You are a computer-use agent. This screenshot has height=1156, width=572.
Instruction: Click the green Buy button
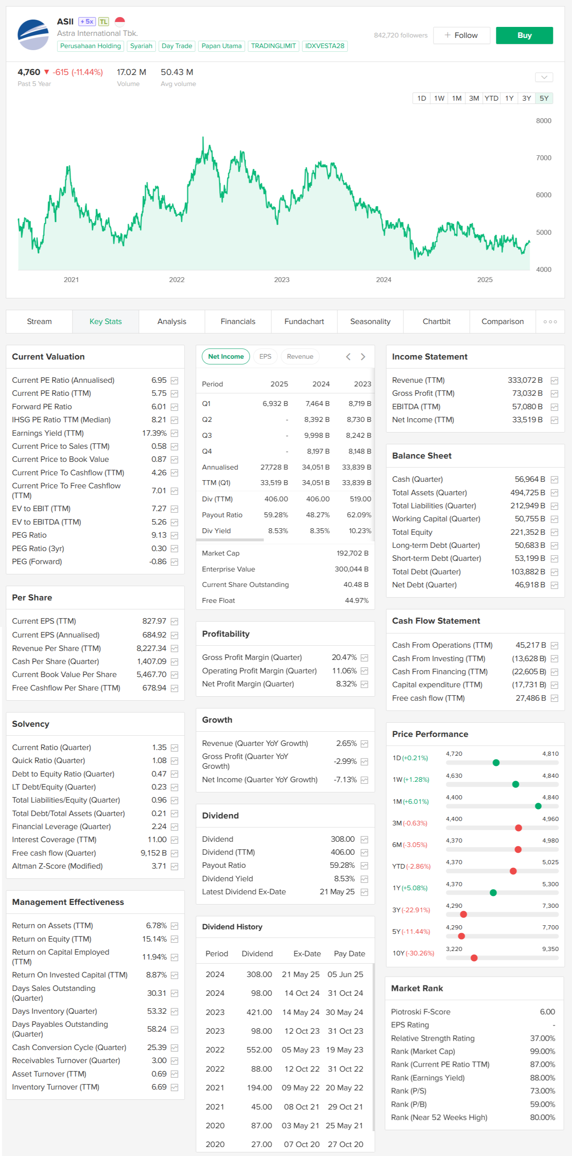pos(524,35)
